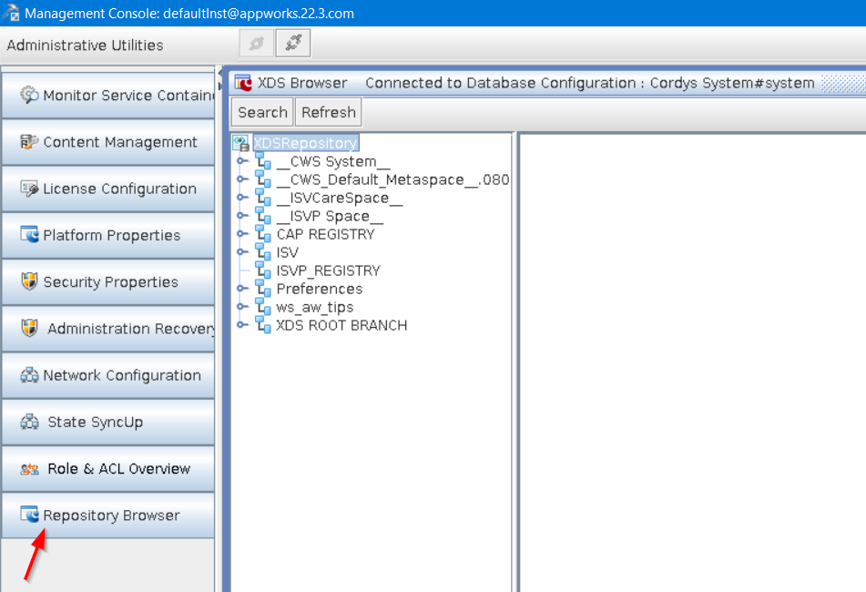Expand the CAP REGISTRY branch
This screenshot has width=866, height=592.
pyautogui.click(x=242, y=234)
